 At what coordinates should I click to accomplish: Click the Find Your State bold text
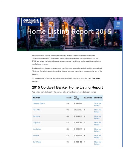point(94,78)
